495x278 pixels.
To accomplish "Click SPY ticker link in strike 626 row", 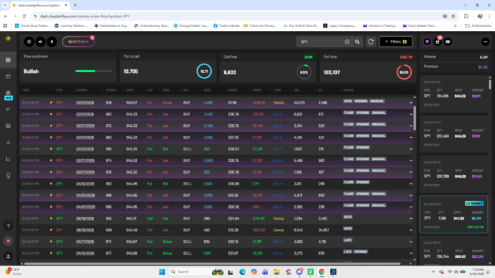I will [x=59, y=102].
